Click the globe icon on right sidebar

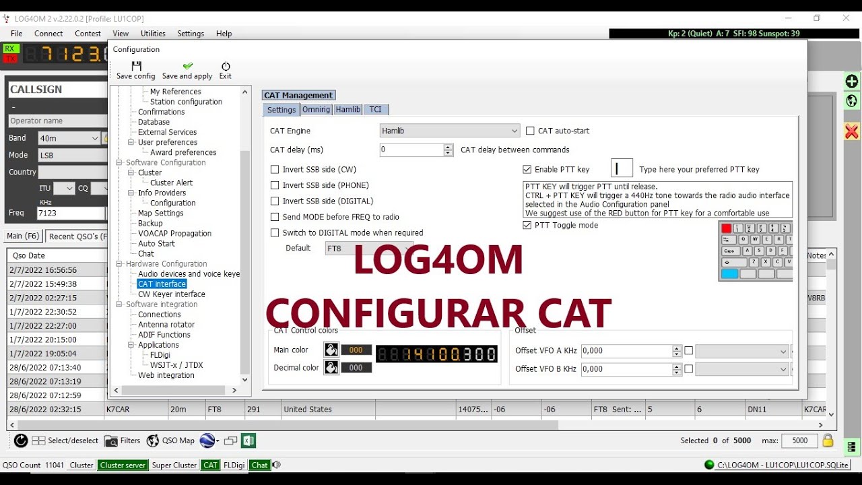coord(852,101)
